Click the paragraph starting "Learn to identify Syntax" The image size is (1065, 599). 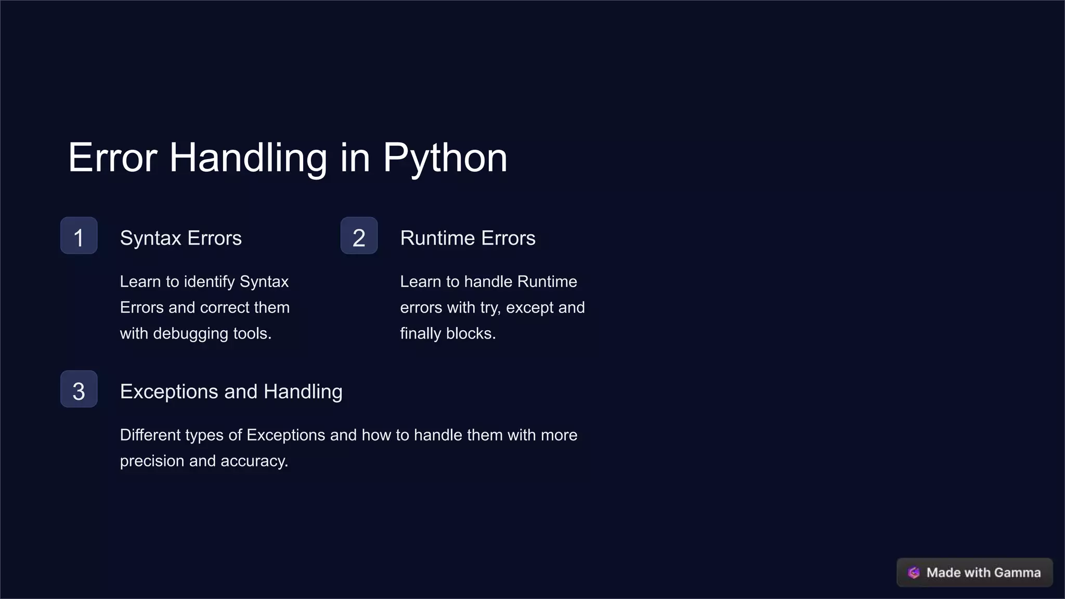tap(205, 307)
